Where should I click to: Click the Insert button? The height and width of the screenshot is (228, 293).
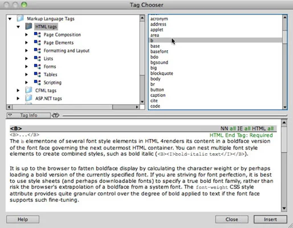coord(270,219)
